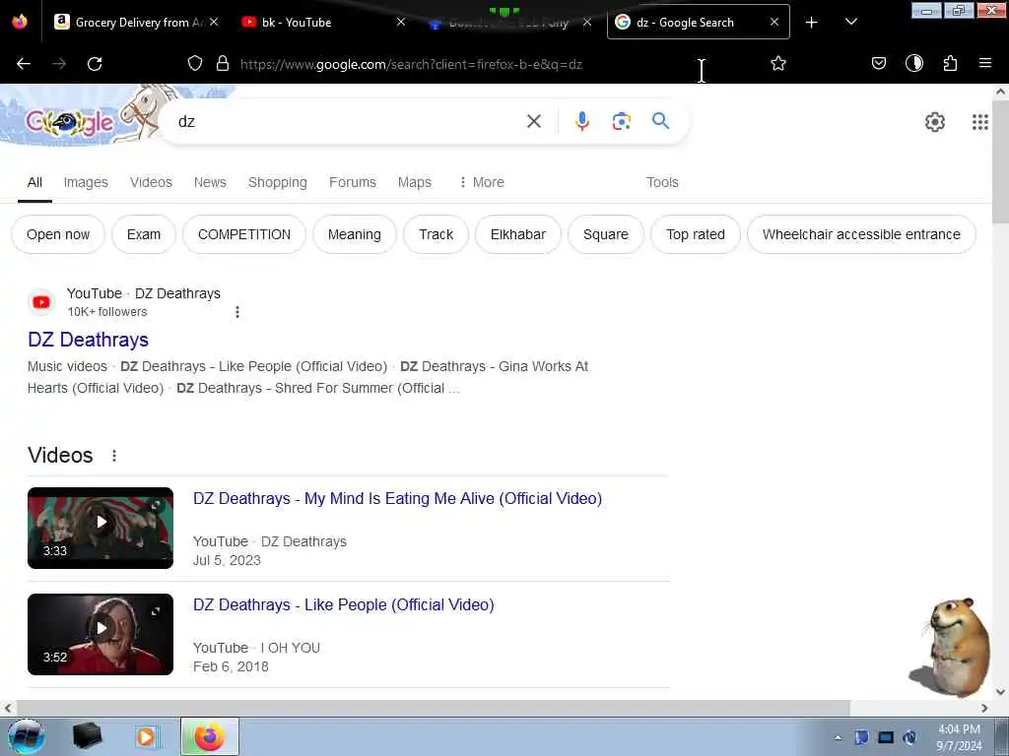Toggle the Exam filter chip
Image resolution: width=1009 pixels, height=756 pixels.
144,234
